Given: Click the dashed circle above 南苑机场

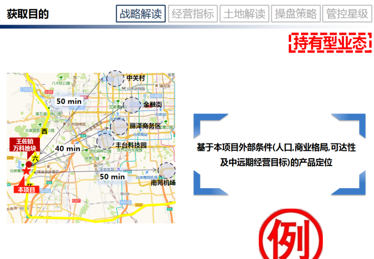Looking at the screenshot, I should coord(166,170).
